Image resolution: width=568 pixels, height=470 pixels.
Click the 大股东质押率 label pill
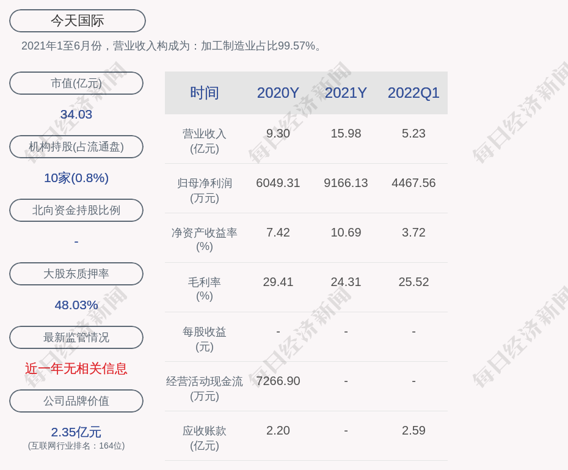click(76, 274)
